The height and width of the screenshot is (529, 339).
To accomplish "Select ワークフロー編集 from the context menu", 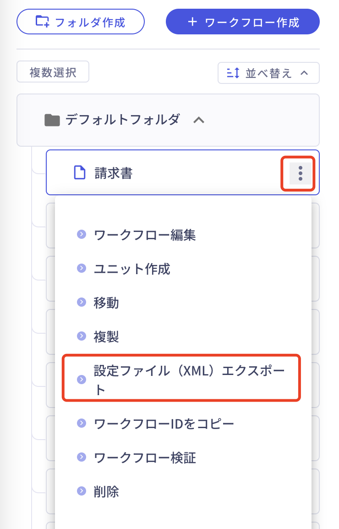I will (x=145, y=235).
